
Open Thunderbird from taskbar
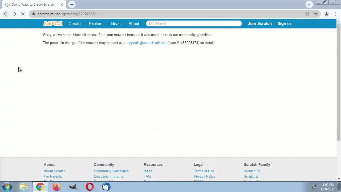106,187
